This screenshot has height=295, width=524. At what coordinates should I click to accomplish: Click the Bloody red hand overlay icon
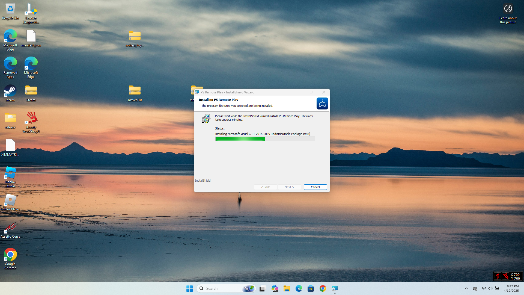(506, 276)
